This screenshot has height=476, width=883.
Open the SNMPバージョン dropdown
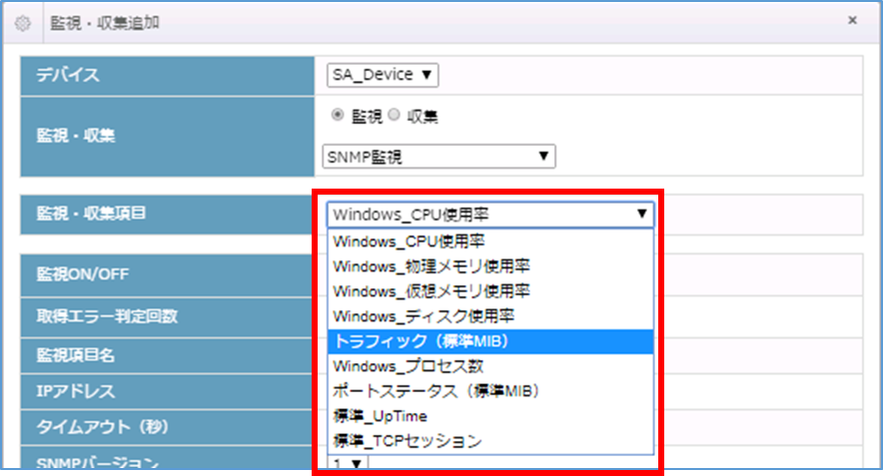[349, 464]
